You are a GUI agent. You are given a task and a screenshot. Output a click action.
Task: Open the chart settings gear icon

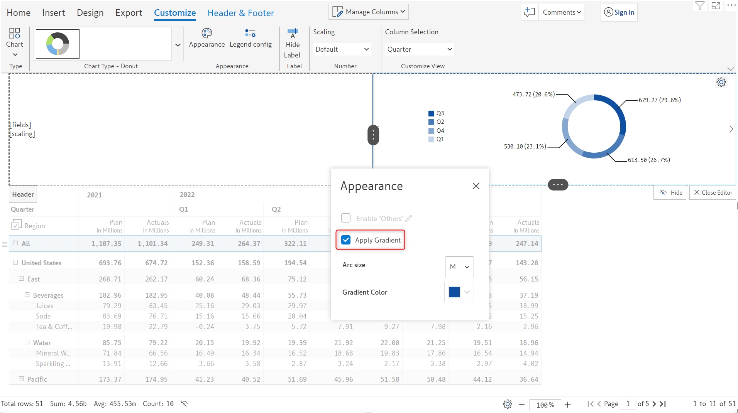tap(721, 82)
